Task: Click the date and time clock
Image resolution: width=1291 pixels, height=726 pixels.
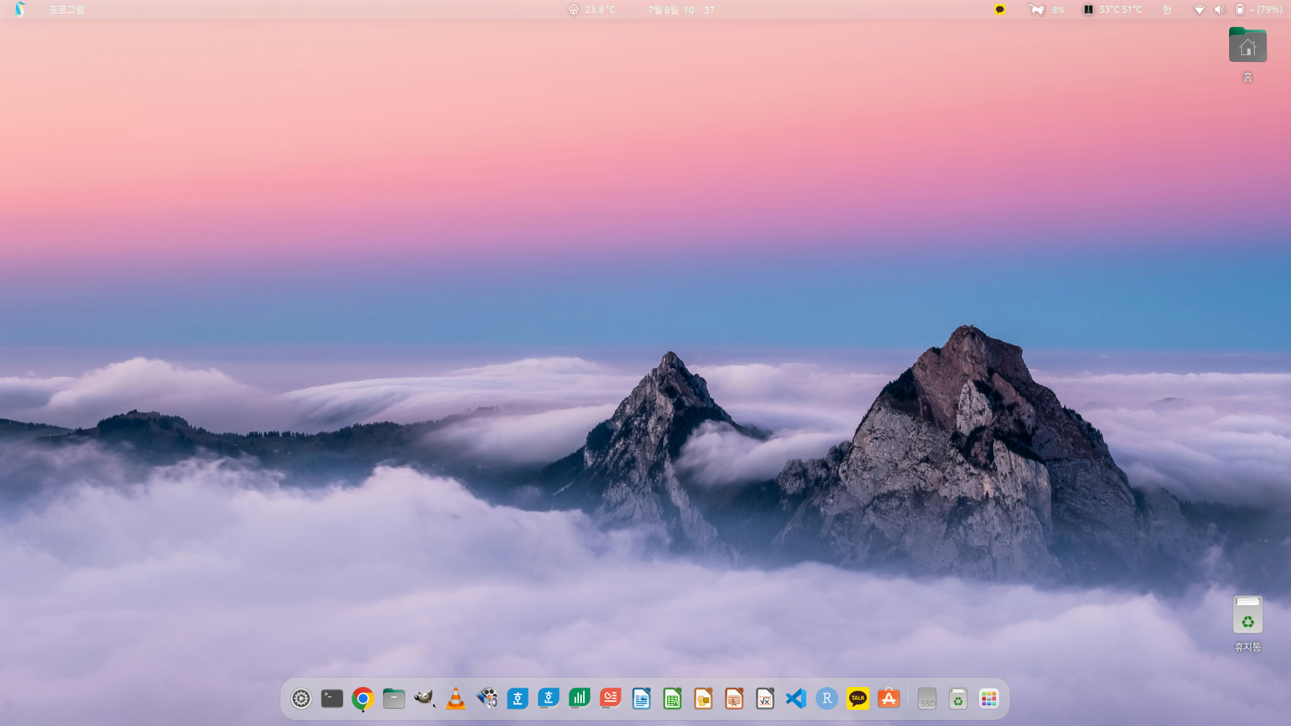Action: [680, 9]
